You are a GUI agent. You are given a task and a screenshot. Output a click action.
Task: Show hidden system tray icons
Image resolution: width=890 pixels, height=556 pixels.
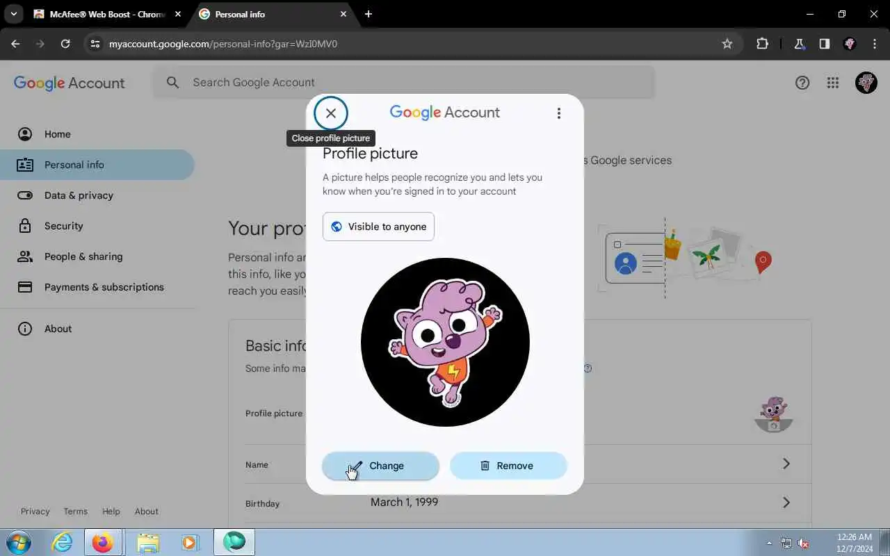coord(769,543)
